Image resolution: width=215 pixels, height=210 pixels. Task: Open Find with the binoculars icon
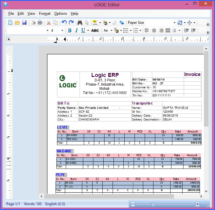coord(80,23)
